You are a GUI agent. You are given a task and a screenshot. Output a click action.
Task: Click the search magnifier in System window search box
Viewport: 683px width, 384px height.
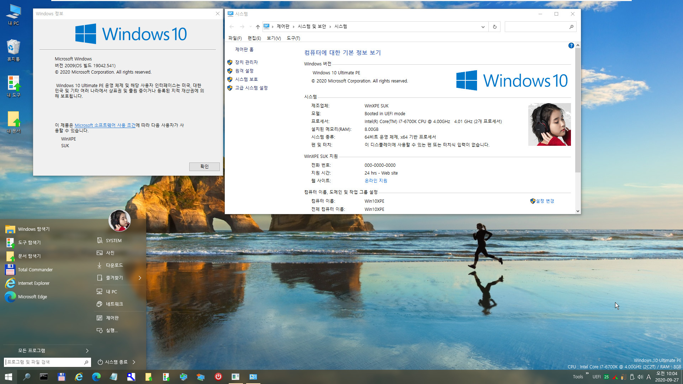(571, 27)
